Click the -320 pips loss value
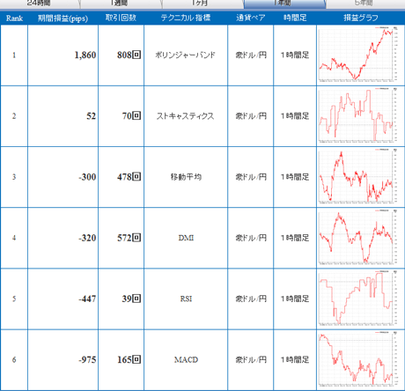The image size is (405, 391). [87, 238]
